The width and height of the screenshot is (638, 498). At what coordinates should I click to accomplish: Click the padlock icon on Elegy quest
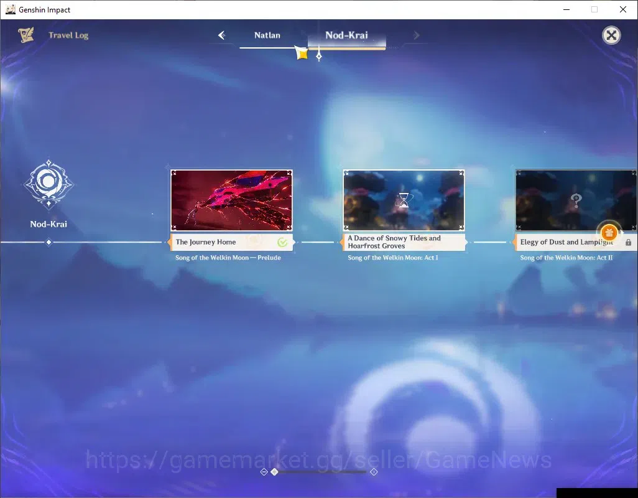tap(628, 243)
